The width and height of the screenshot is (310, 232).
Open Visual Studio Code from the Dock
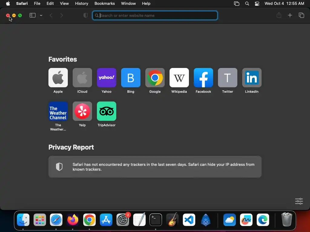189,220
